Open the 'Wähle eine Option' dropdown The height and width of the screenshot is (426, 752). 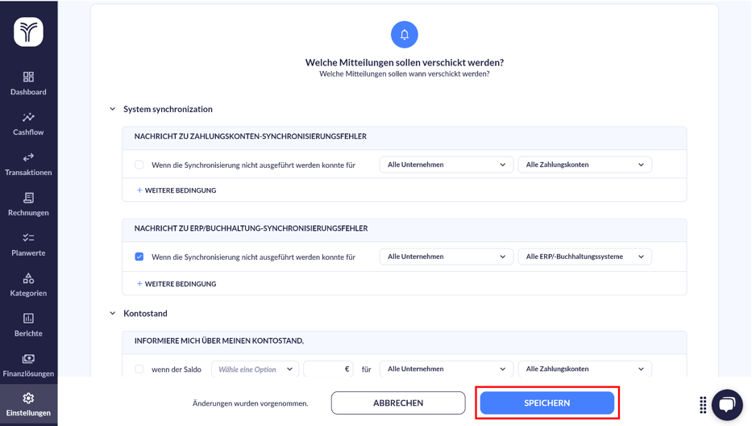[x=255, y=370]
